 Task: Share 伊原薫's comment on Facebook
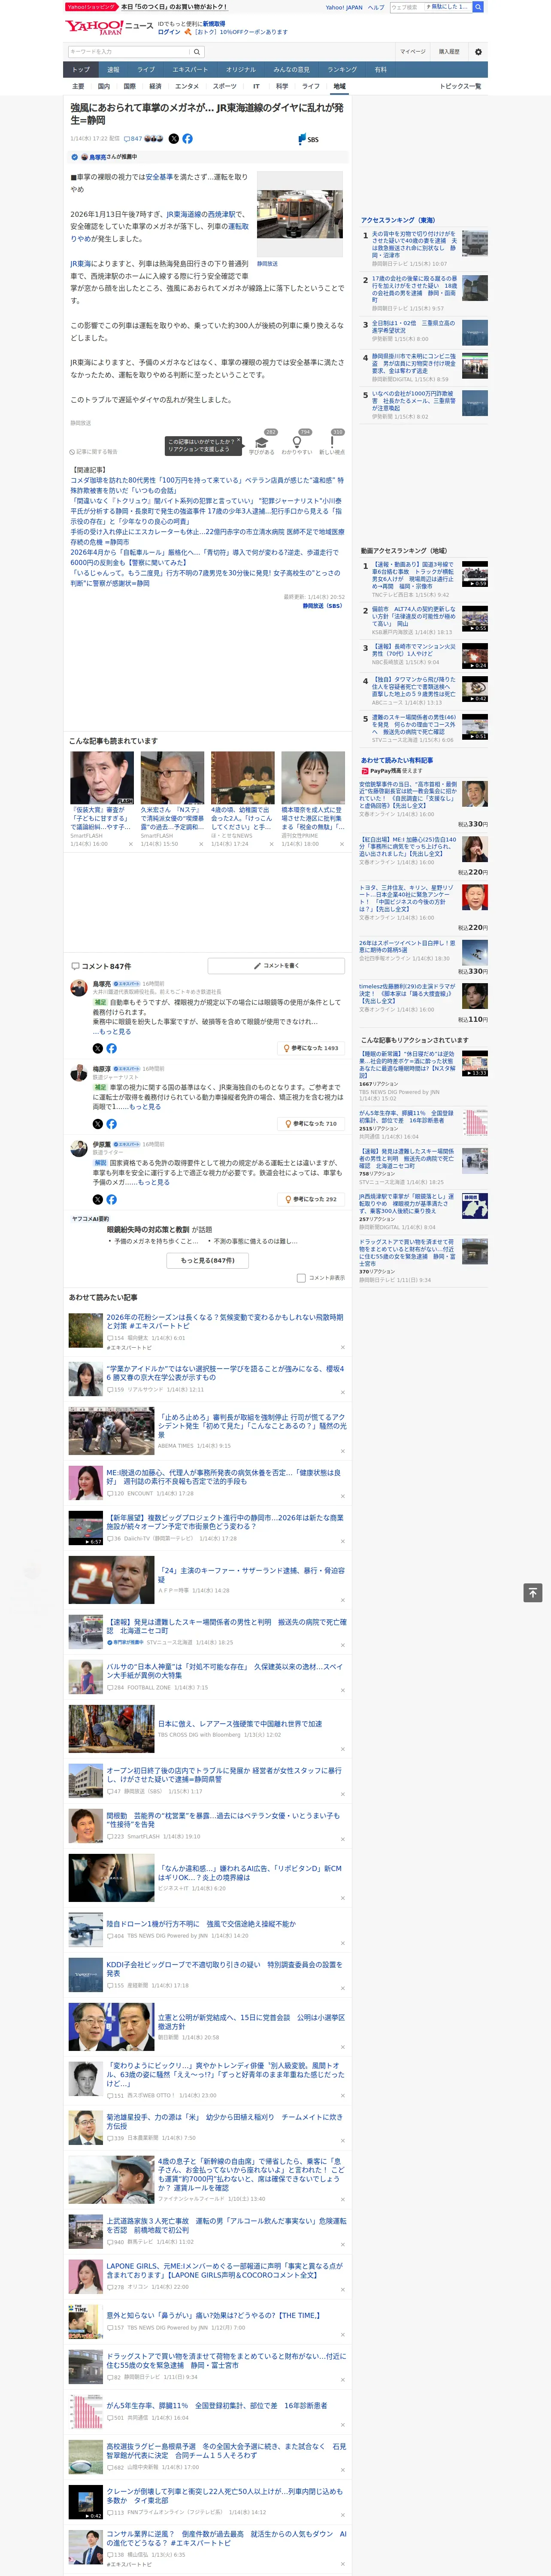coord(111,1199)
